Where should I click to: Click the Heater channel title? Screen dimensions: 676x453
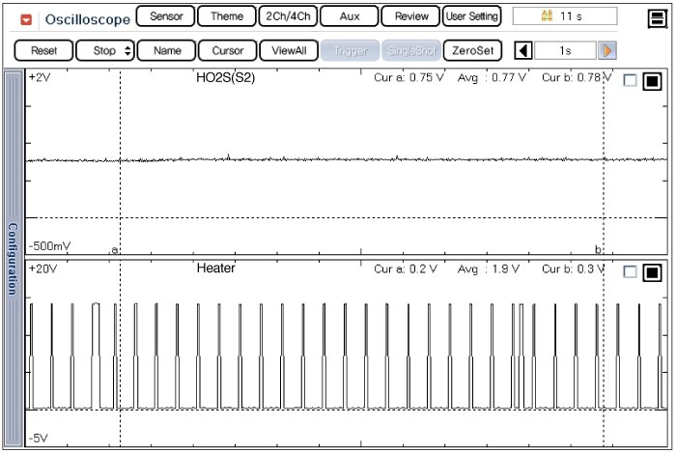pos(215,269)
